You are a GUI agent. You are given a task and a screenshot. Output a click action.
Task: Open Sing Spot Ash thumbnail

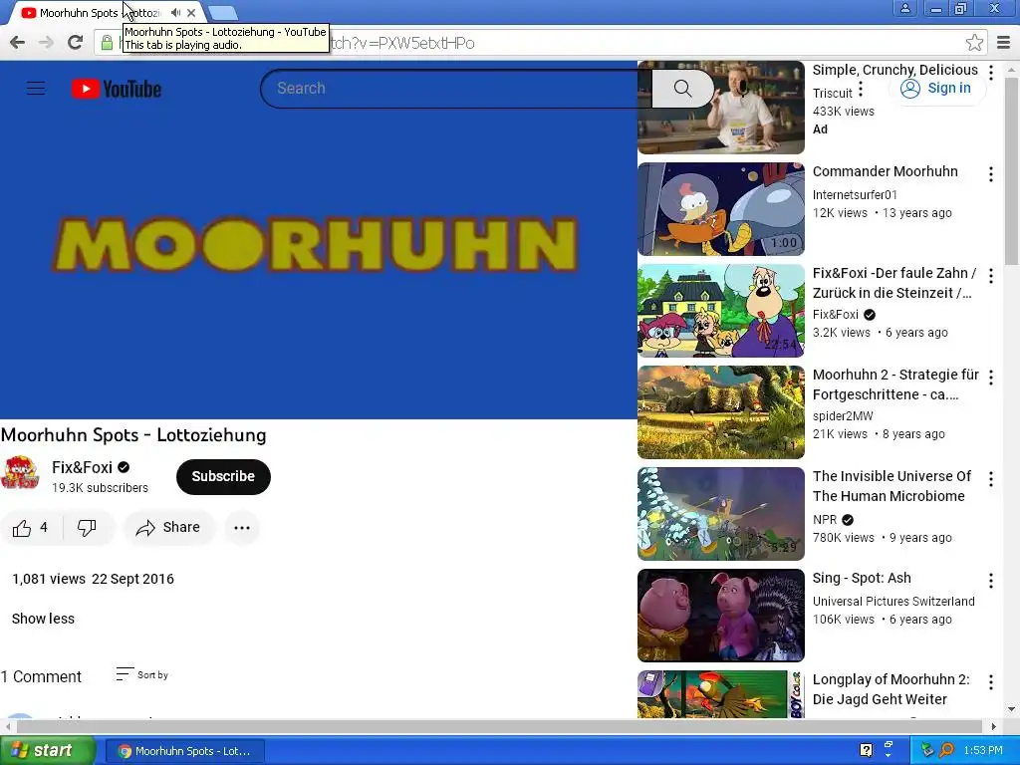pos(721,616)
